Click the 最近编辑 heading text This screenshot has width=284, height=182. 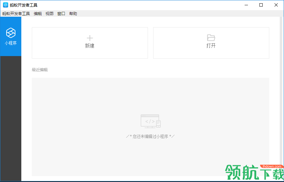tap(40, 70)
